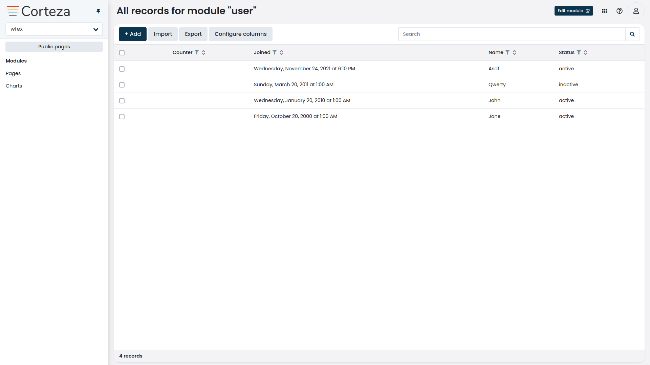Click the search magnifier button
This screenshot has width=650, height=365.
(x=632, y=34)
